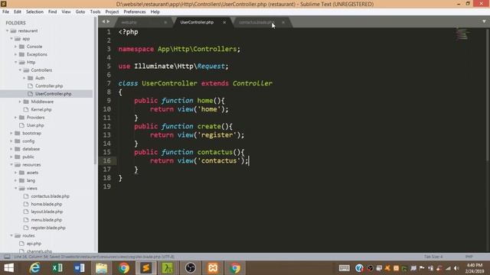Expand the Exceptions folder arrow
This screenshot has height=275, width=490.
coord(15,54)
